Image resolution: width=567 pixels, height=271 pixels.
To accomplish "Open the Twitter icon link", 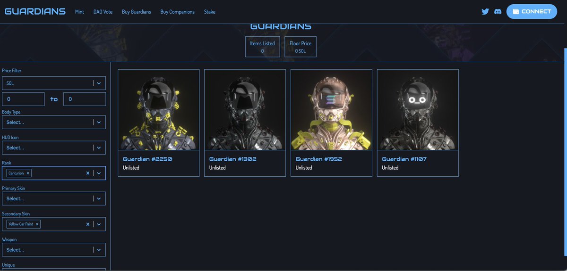I will pyautogui.click(x=485, y=11).
